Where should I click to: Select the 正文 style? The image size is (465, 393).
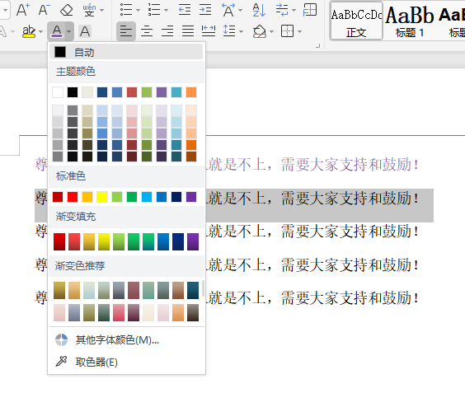point(356,21)
